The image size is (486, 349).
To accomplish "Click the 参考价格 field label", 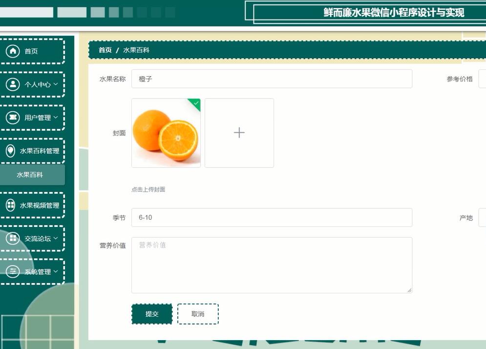I will coord(459,79).
